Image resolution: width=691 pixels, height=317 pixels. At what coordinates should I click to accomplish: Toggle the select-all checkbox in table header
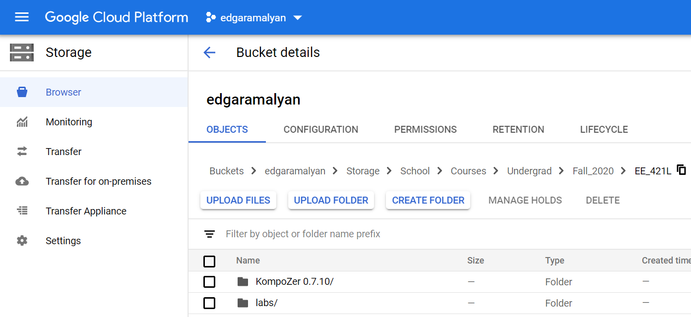pos(209,261)
